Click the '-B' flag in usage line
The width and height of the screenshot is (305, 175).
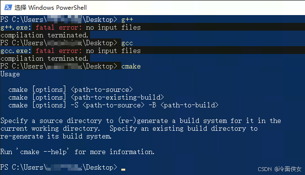152,105
